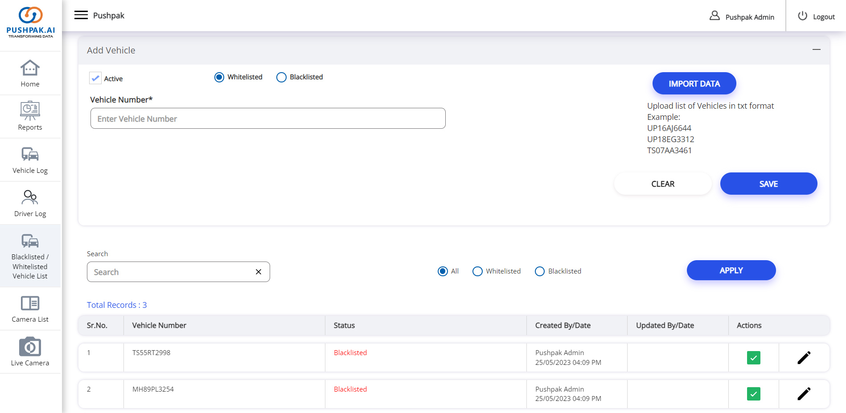Screen dimensions: 846x413
Task: Toggle the hamburger navigation menu
Action: (x=81, y=15)
